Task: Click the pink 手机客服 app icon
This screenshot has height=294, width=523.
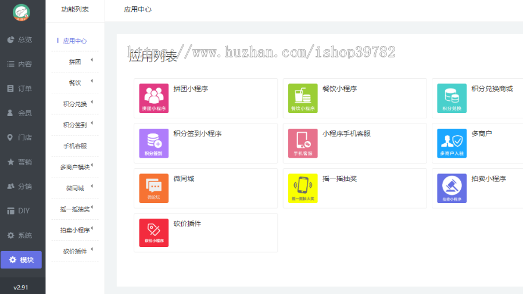Action: click(x=303, y=143)
